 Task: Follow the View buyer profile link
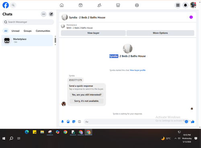click(x=137, y=70)
